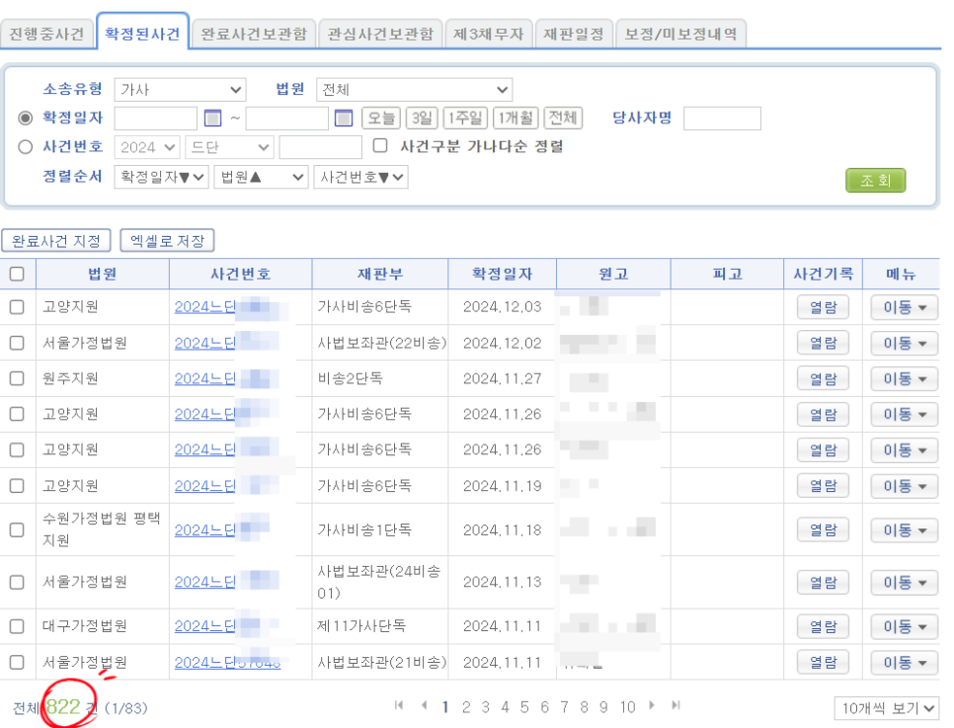Click the 확정일자 column header
The width and height of the screenshot is (954, 728).
(503, 274)
